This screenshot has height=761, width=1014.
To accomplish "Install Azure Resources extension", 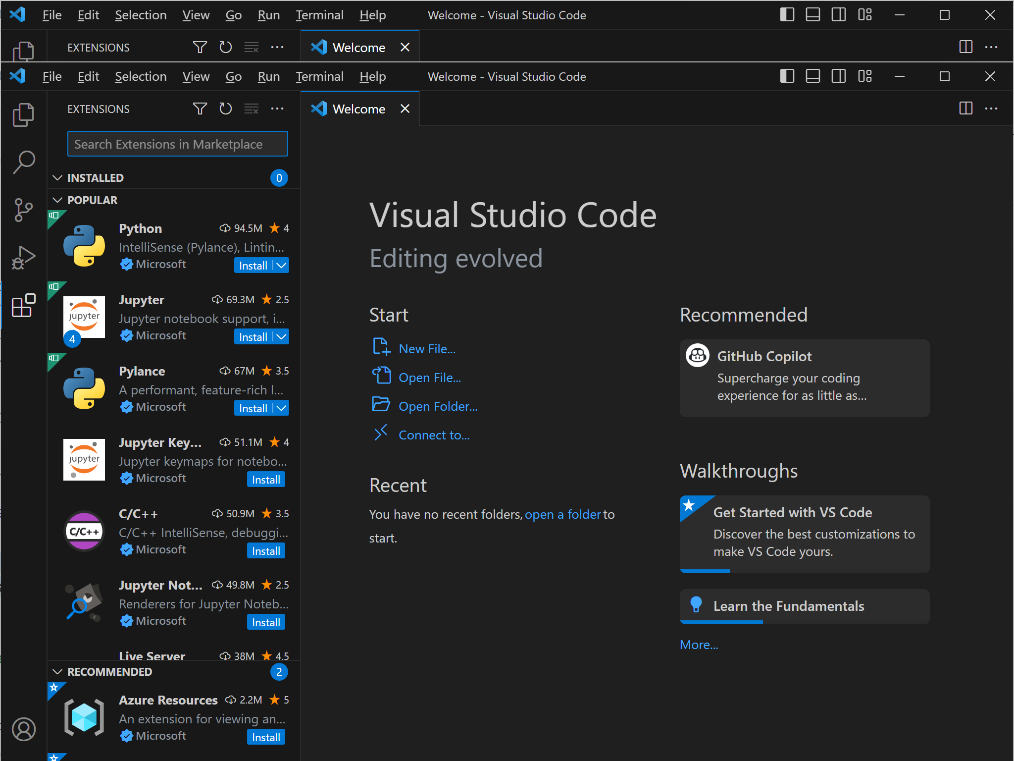I will pyautogui.click(x=266, y=737).
